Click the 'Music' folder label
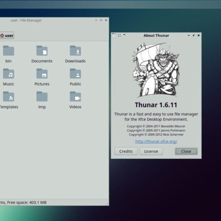This screenshot has width=221, height=221. [x=9, y=84]
